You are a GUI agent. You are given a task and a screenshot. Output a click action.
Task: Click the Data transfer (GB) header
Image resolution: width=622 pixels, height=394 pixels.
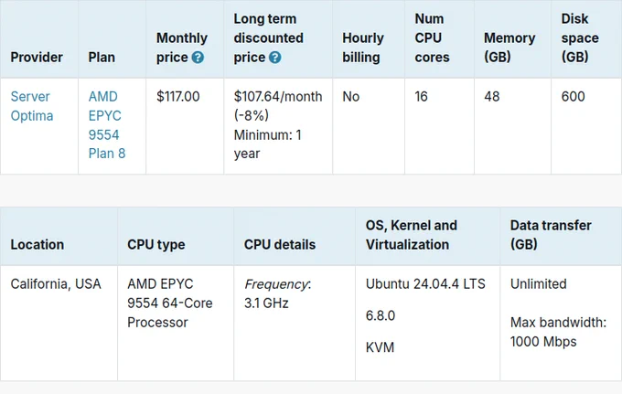(x=551, y=235)
